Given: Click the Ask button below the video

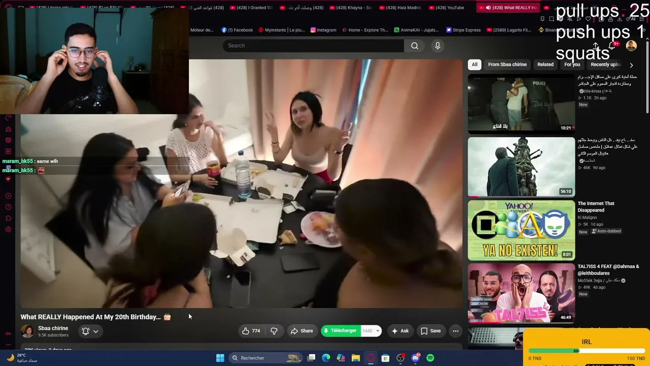Looking at the screenshot, I should [x=400, y=331].
